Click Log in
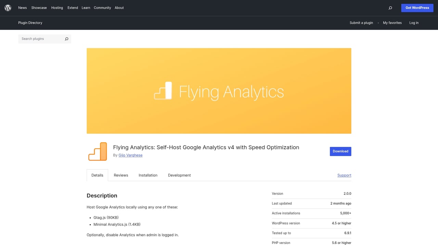The width and height of the screenshot is (438, 246). [x=414, y=23]
